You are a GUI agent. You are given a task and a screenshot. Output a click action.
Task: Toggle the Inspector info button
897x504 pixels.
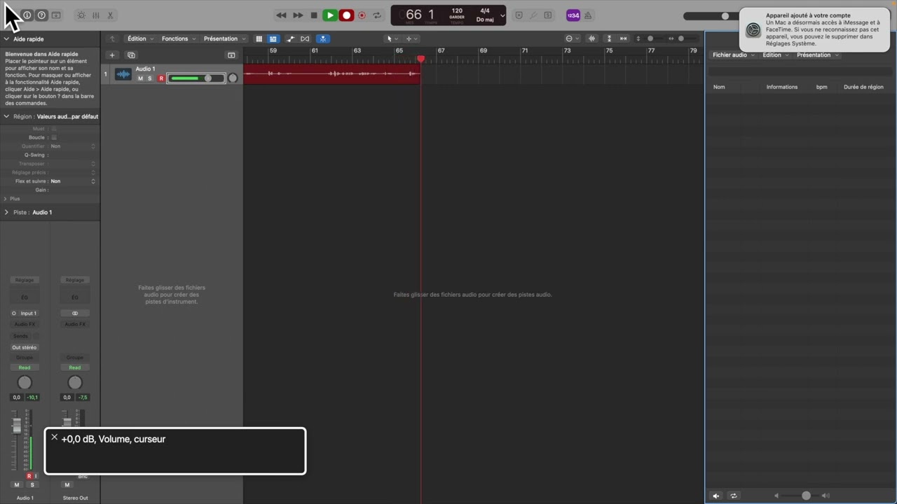click(27, 15)
